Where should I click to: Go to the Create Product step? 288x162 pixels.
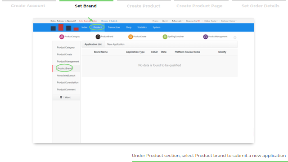point(144,6)
